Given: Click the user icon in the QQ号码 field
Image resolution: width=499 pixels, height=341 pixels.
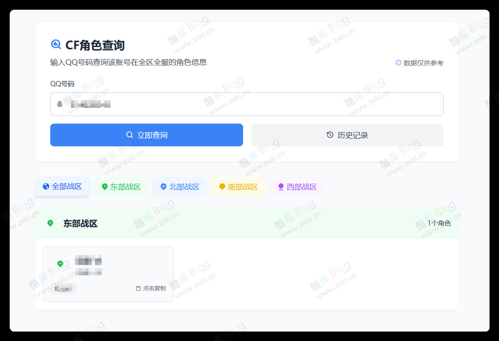Looking at the screenshot, I should 59,104.
